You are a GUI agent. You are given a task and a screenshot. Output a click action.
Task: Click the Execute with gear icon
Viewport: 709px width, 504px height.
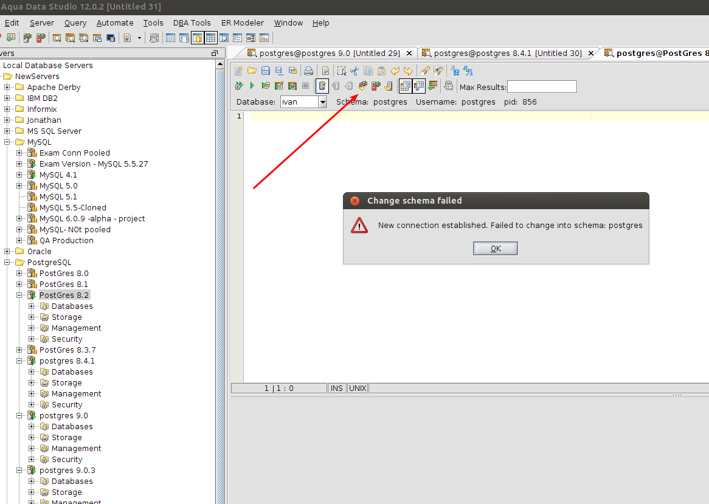tap(239, 86)
